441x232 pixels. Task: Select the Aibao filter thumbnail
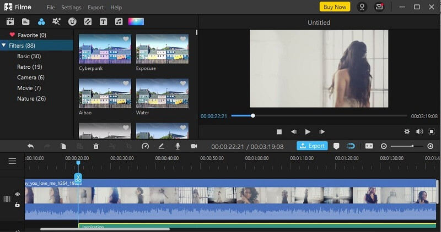[105, 93]
